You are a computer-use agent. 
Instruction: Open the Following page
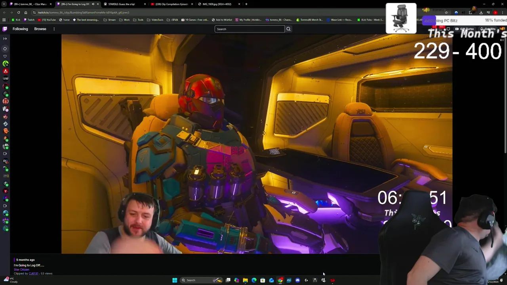click(20, 29)
